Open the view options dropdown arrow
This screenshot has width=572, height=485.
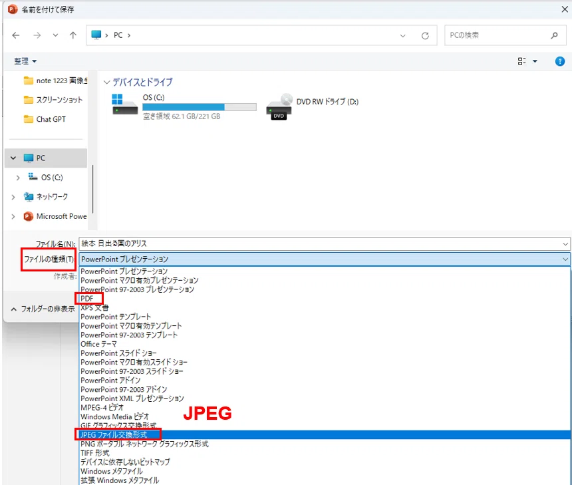pyautogui.click(x=535, y=61)
